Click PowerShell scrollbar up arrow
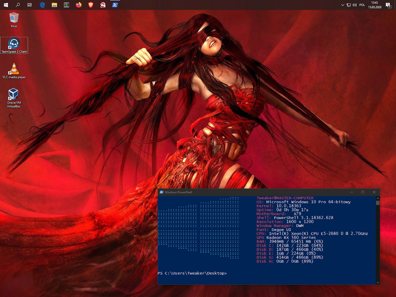This screenshot has height=297, width=396. (378, 198)
